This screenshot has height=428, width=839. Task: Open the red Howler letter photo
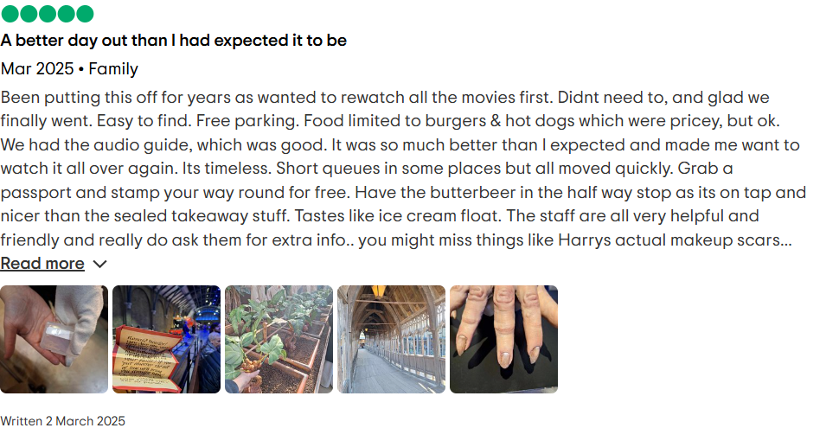pos(166,339)
